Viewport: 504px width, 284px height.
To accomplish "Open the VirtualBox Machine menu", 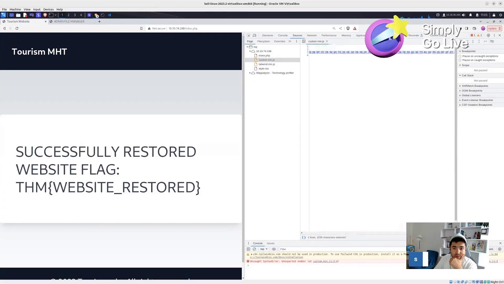I will [15, 9].
